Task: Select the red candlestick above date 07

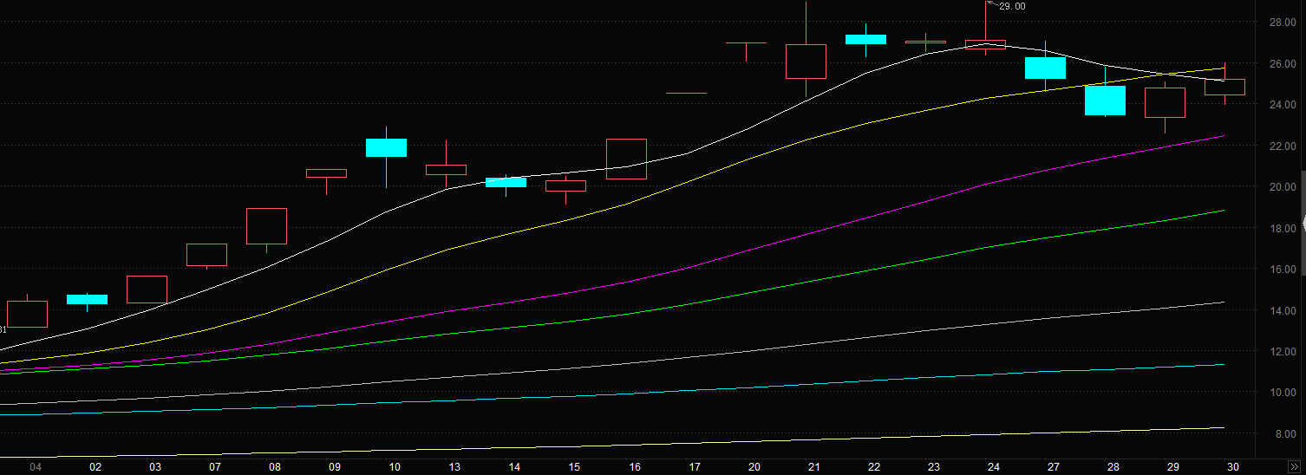Action: click(206, 256)
